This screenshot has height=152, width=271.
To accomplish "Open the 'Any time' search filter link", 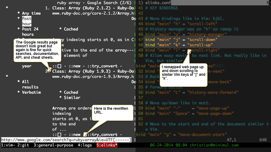I will pyautogui.click(x=31, y=13).
